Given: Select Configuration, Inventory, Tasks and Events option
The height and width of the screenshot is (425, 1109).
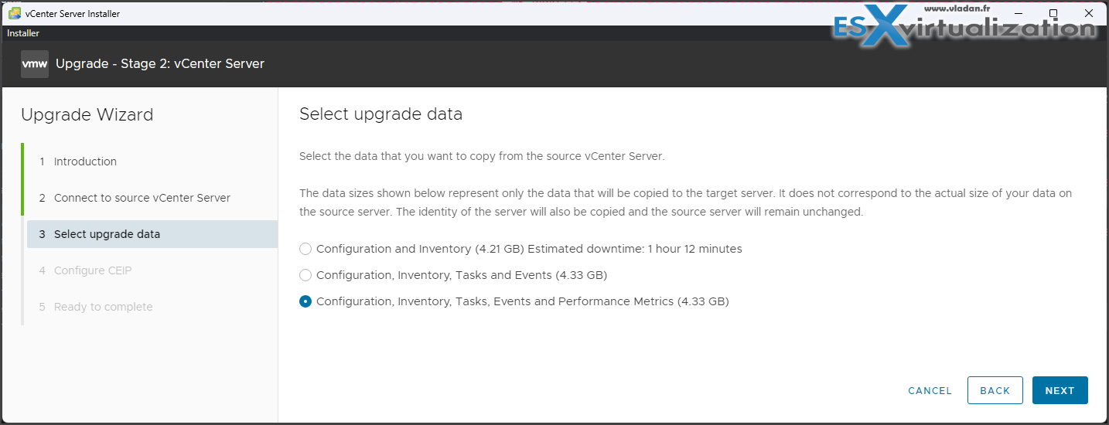Looking at the screenshot, I should [305, 275].
